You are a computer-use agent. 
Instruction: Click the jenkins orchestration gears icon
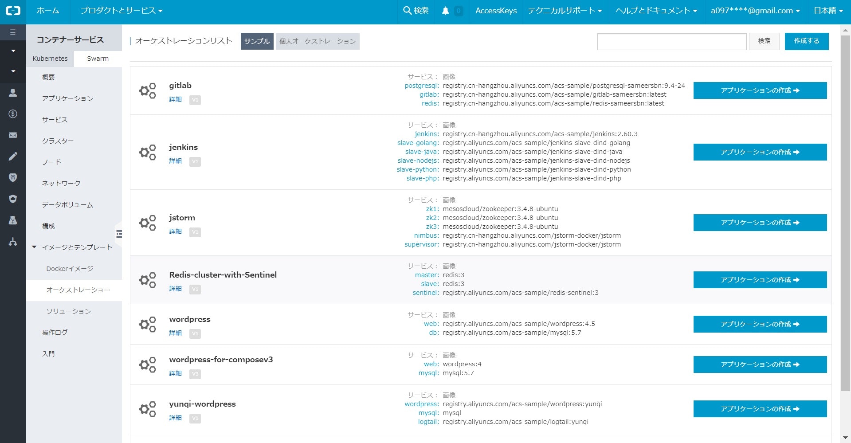tap(148, 152)
